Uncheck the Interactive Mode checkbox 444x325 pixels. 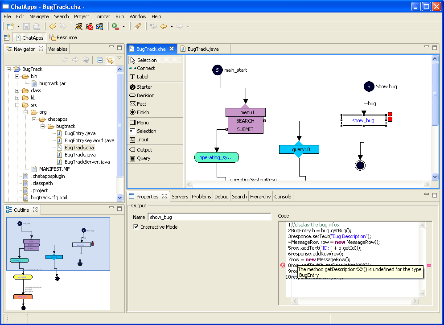coord(136,227)
